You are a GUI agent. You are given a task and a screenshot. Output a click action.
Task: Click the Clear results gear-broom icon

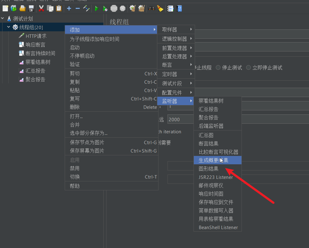(x=133, y=8)
